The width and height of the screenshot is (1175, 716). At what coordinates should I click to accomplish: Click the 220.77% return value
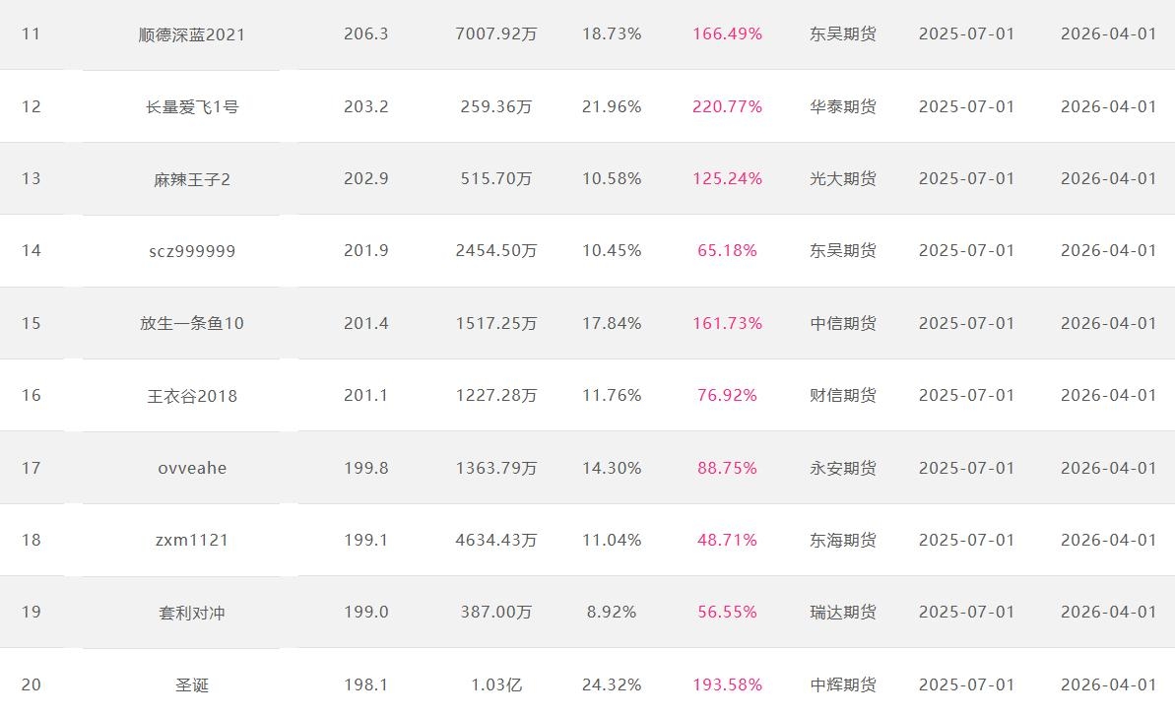(727, 106)
